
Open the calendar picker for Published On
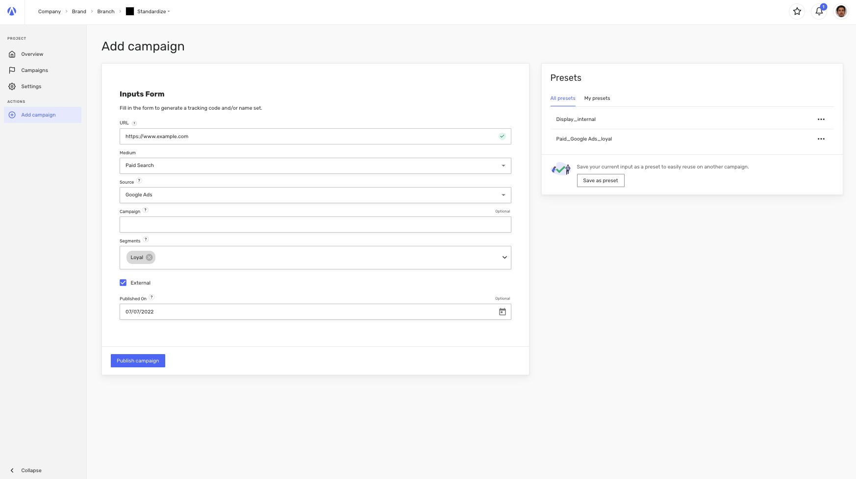coord(502,311)
